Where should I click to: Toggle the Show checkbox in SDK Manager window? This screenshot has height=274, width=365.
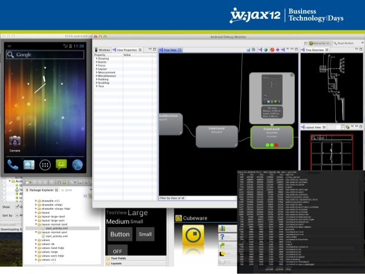pos(17,207)
